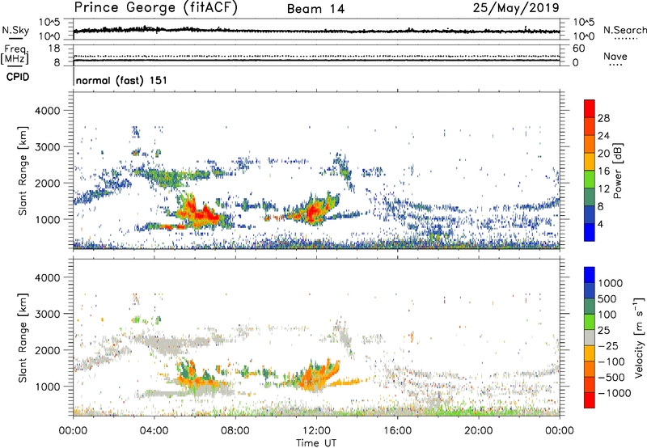
Task: Click the '3000' tick on Velocity panel
Action: click(47, 314)
